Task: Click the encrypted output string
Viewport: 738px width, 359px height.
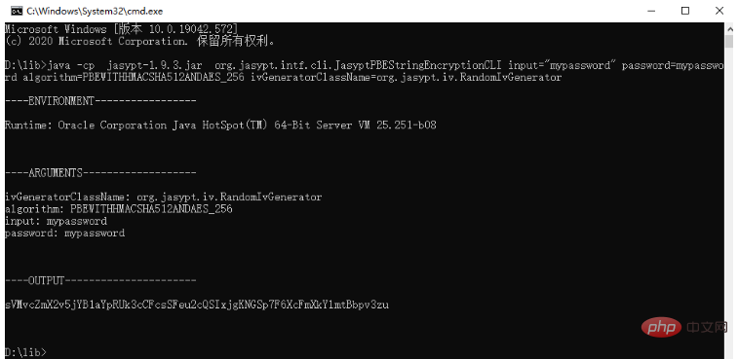Action: [197, 305]
